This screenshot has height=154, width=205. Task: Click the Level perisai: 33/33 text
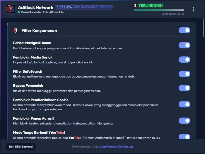pos(173,14)
